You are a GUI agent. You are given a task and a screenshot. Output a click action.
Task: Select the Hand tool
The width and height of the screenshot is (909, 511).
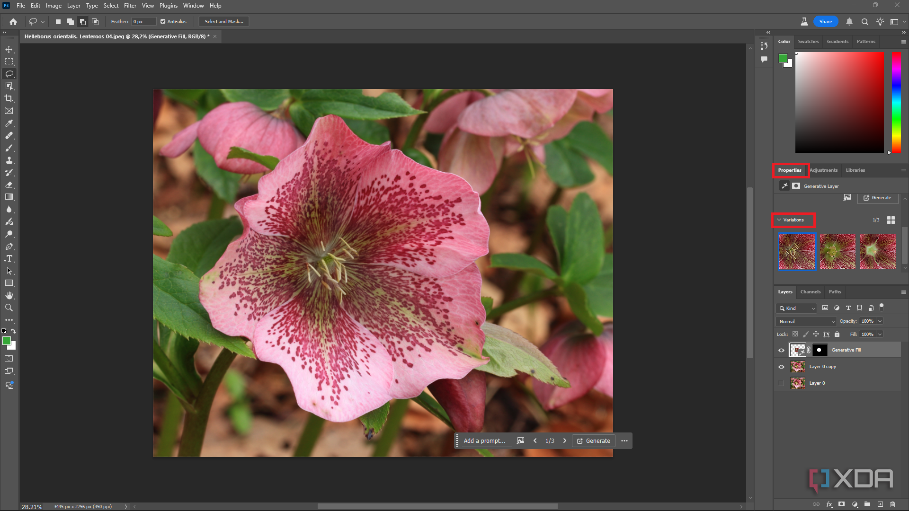click(x=9, y=295)
